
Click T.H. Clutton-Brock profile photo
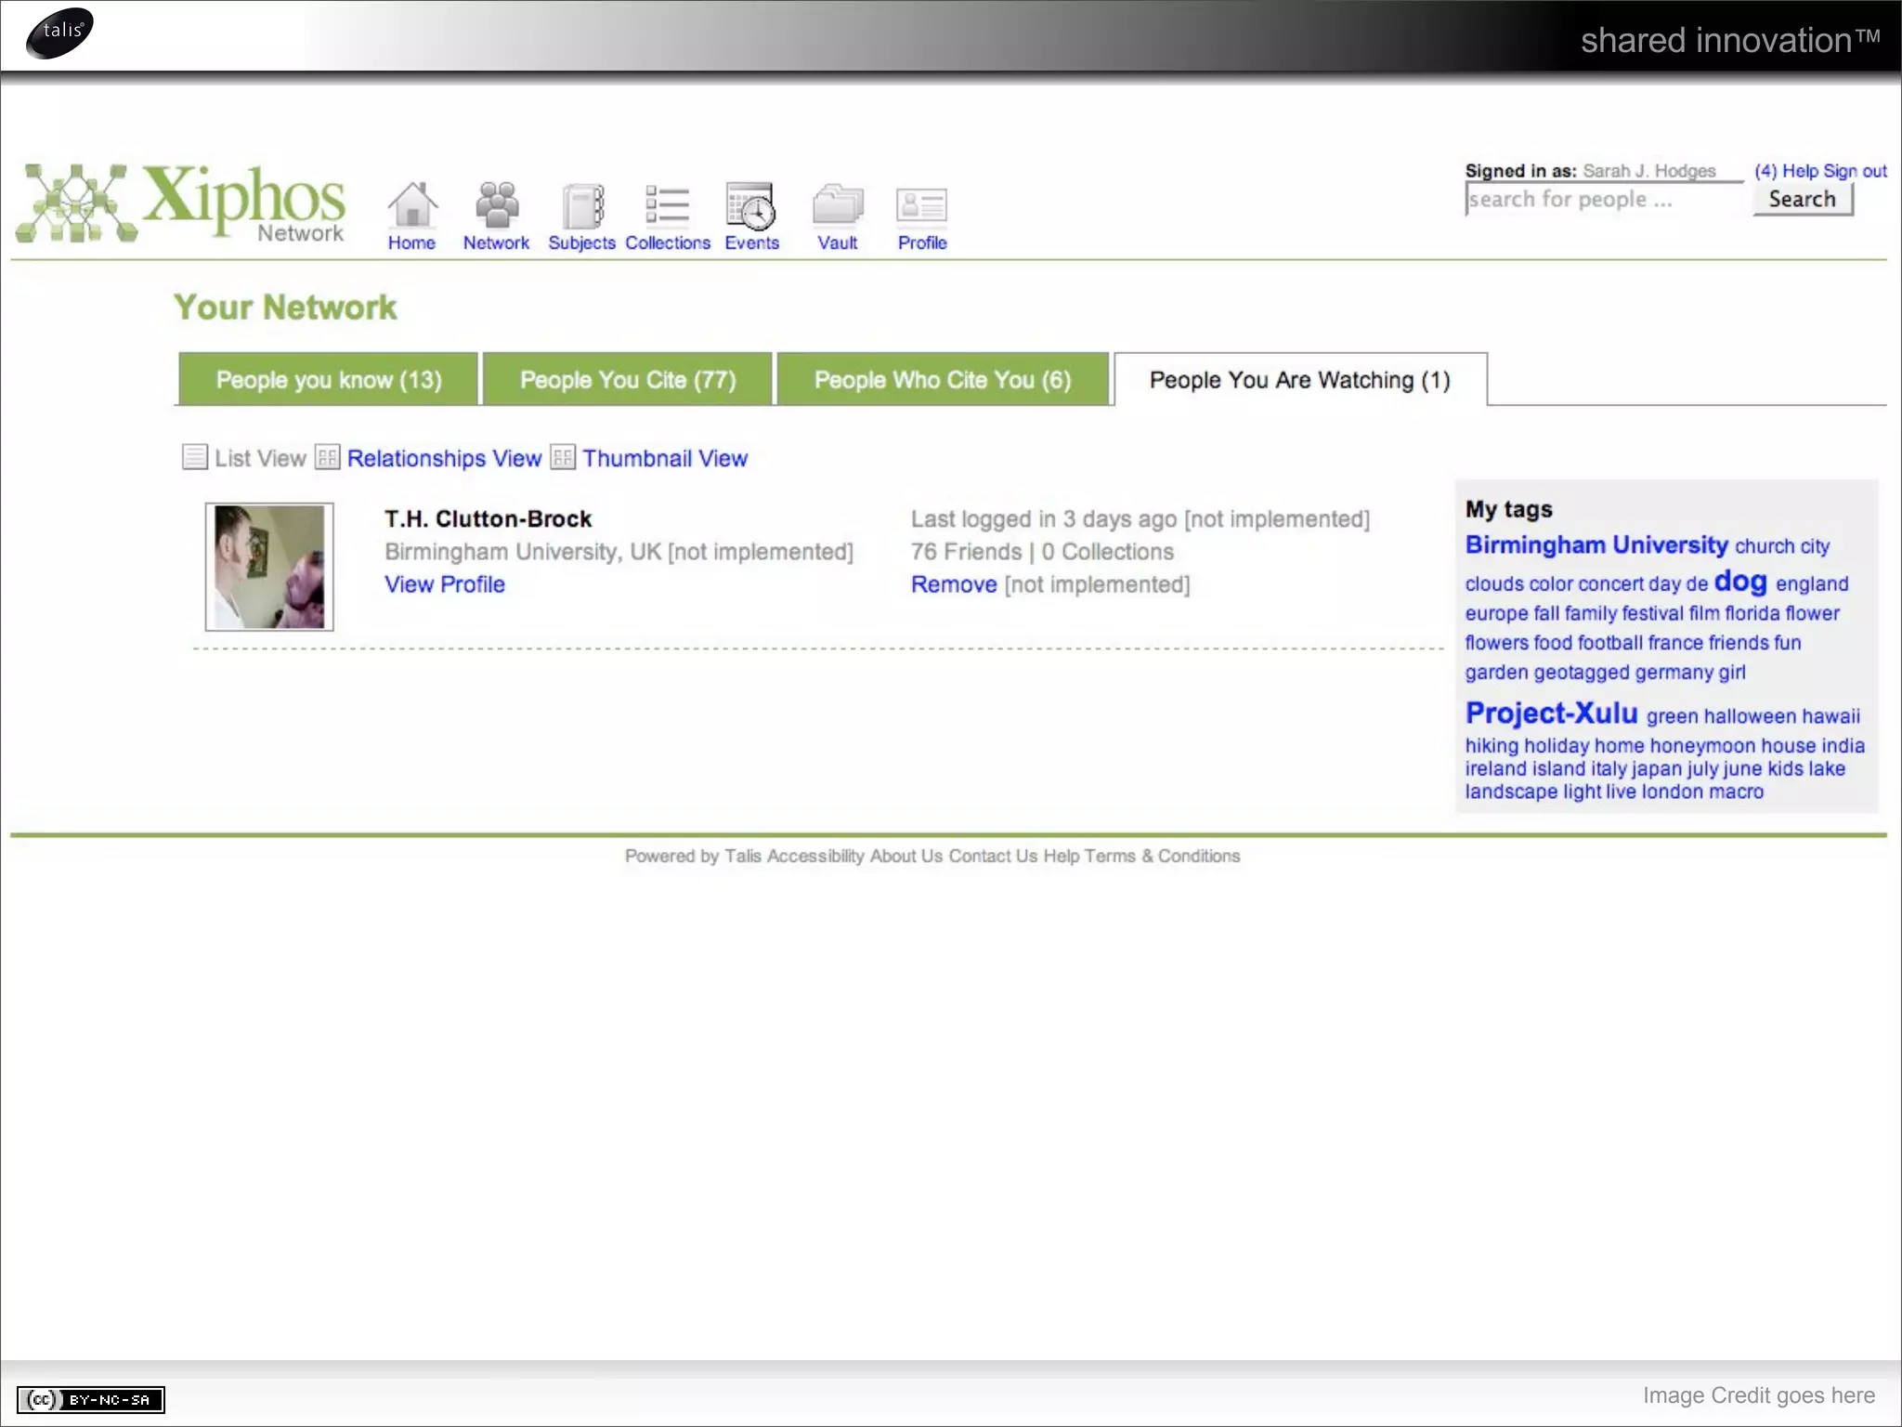(269, 567)
